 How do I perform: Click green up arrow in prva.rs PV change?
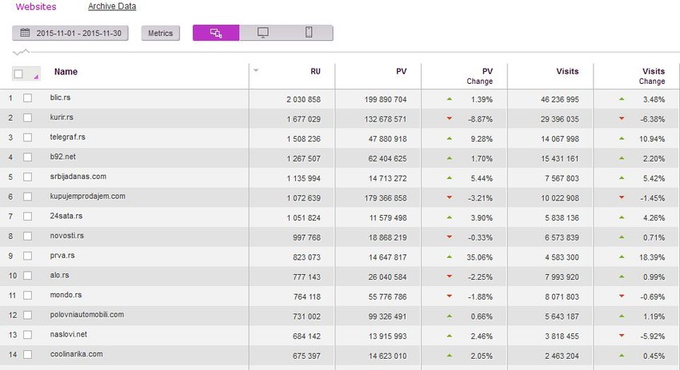point(450,256)
